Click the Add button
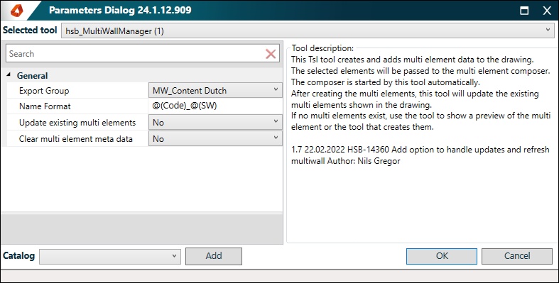 214,256
